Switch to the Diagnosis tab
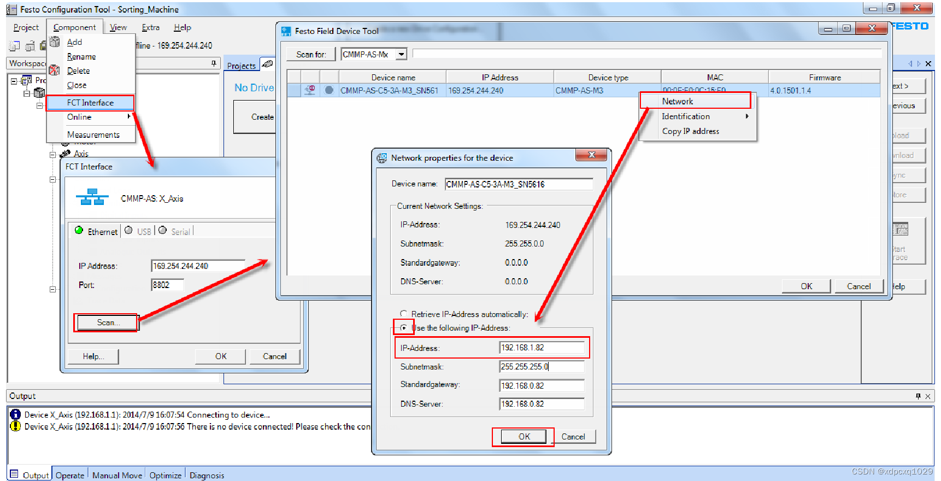941x481 pixels. [x=207, y=475]
